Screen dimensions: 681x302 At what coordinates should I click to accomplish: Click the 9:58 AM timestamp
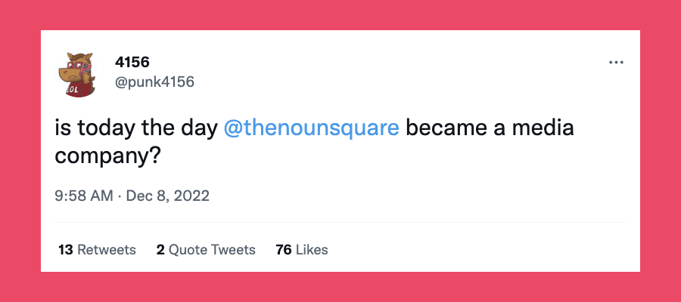pyautogui.click(x=83, y=196)
